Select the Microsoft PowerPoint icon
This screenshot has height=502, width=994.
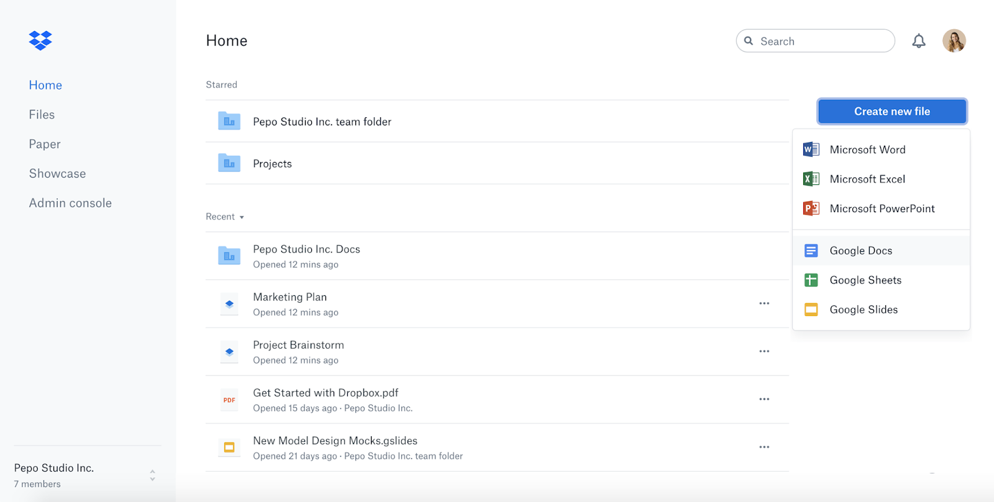pyautogui.click(x=810, y=208)
